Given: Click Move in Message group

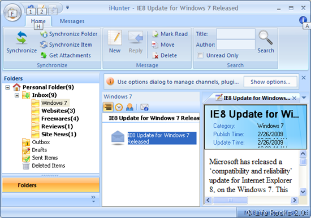Looking at the screenshot, I should click(x=163, y=45).
